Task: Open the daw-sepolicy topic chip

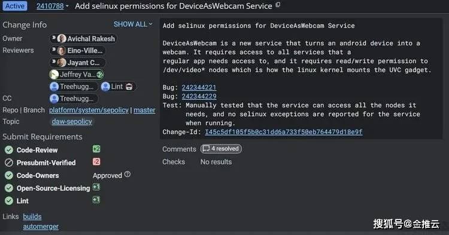Action: click(x=72, y=121)
